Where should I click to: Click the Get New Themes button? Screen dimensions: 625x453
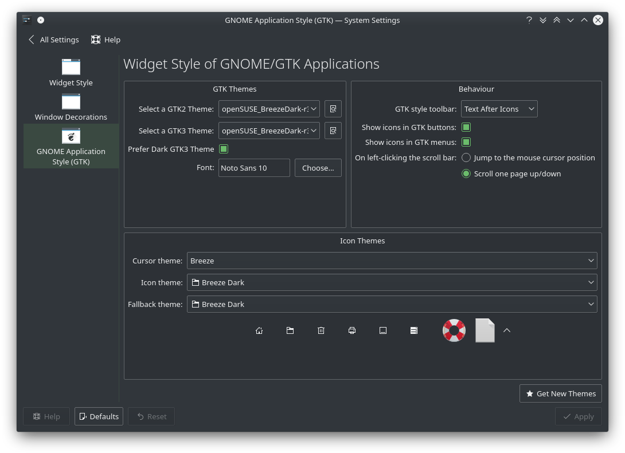click(x=560, y=393)
